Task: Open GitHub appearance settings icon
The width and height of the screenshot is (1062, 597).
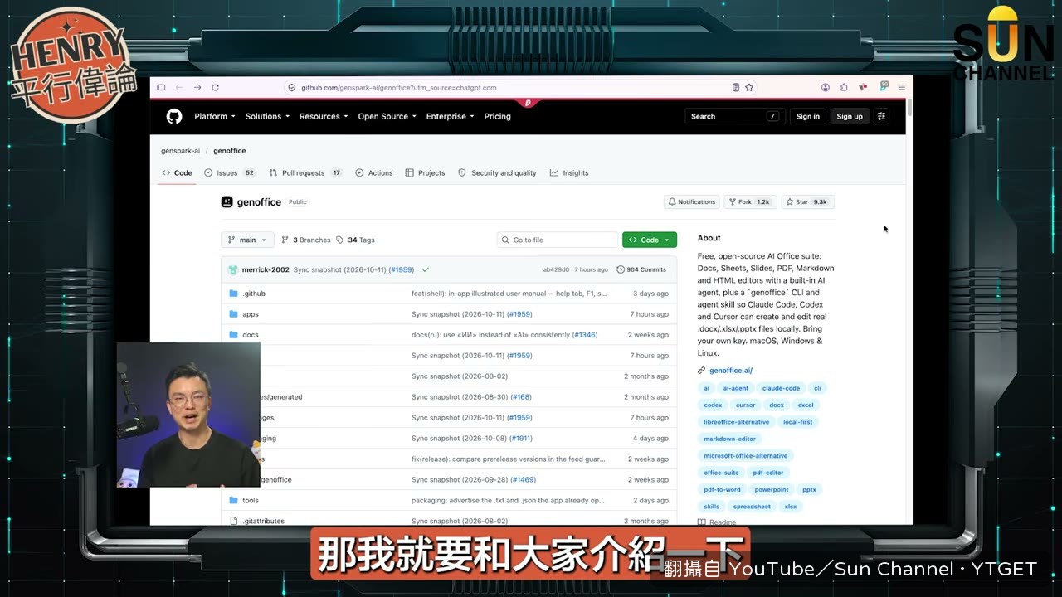Action: [x=882, y=116]
